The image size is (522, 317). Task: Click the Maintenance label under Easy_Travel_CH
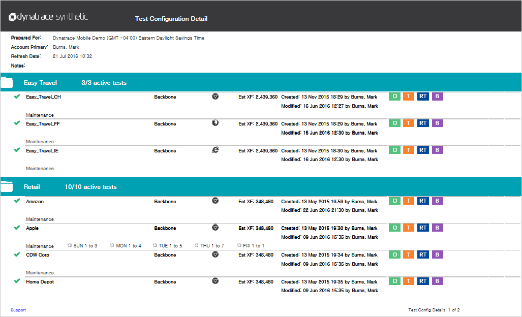coord(40,115)
